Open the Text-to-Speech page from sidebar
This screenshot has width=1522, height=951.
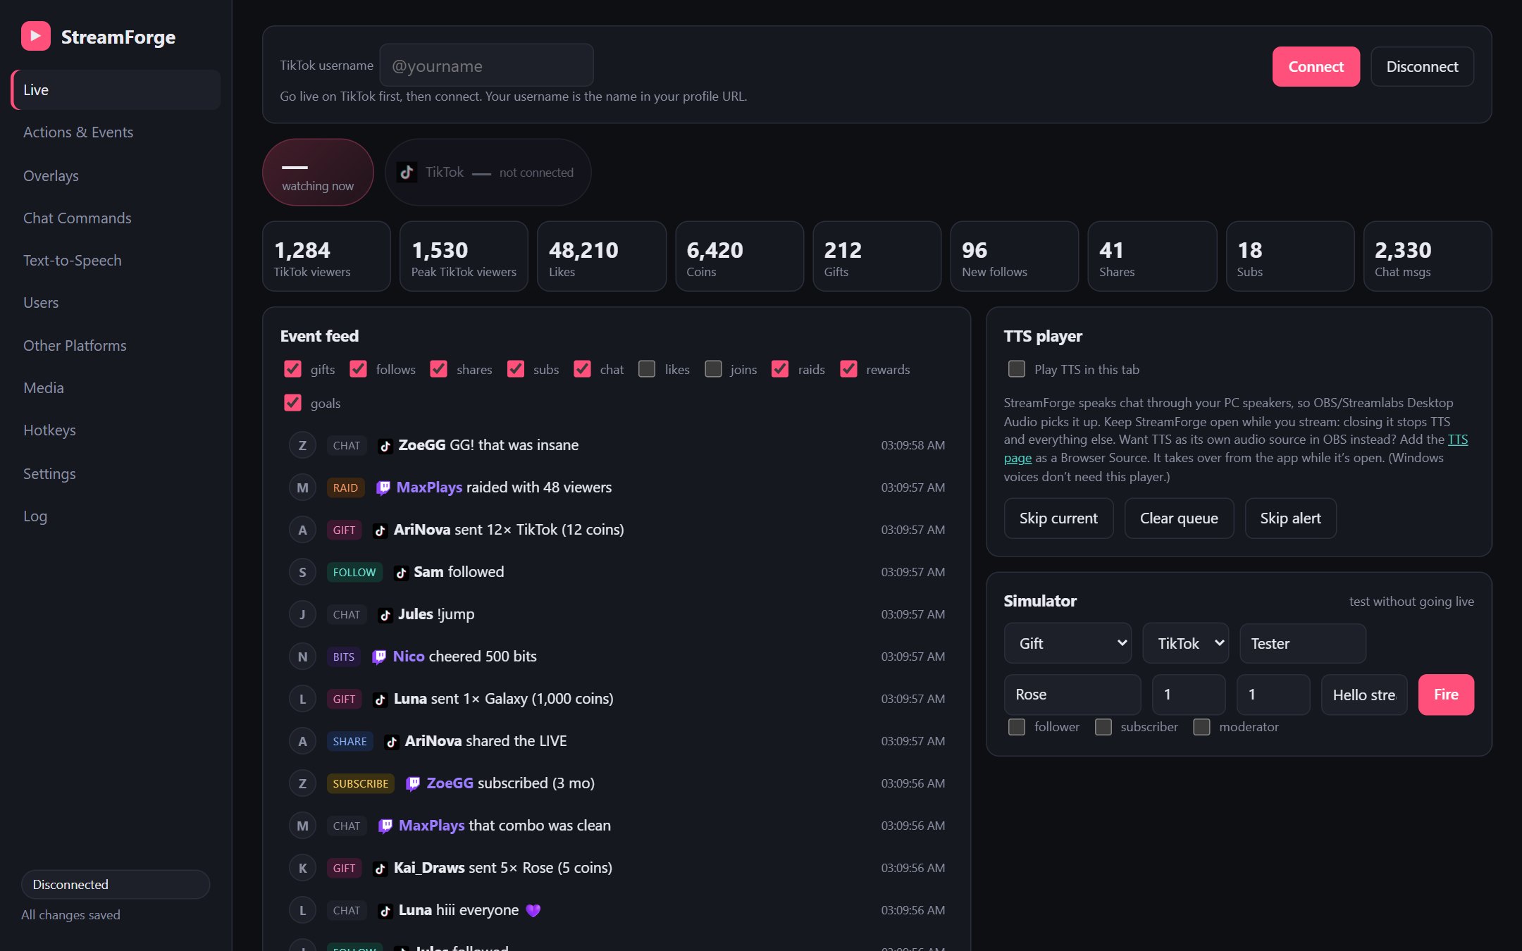(x=116, y=260)
